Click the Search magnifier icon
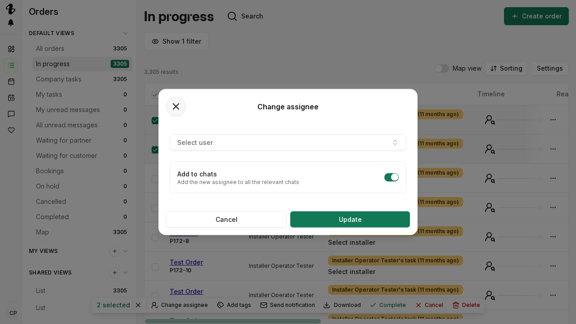 [x=232, y=16]
